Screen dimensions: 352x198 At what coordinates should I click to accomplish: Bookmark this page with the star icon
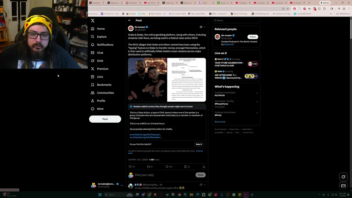pos(287,9)
